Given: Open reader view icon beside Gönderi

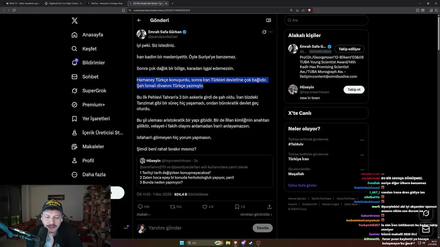Looking at the screenshot, I should coord(268,20).
